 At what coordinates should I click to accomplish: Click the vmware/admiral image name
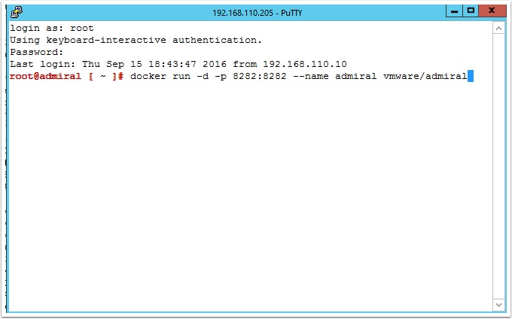pos(425,76)
